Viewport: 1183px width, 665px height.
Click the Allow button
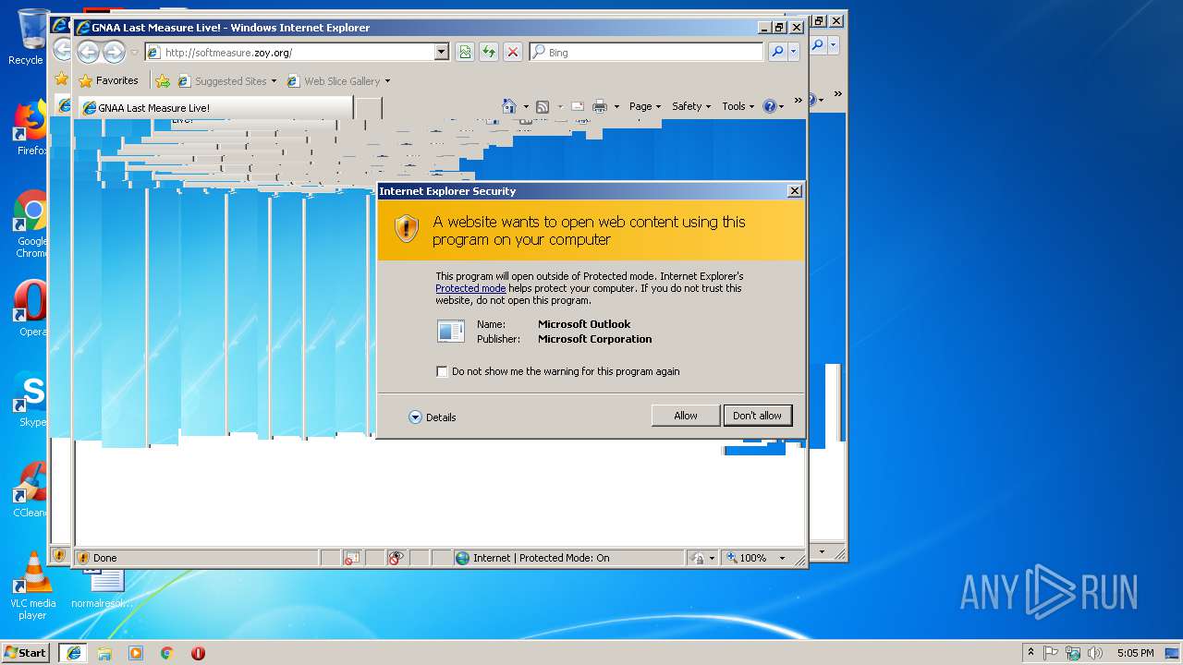[x=685, y=416]
